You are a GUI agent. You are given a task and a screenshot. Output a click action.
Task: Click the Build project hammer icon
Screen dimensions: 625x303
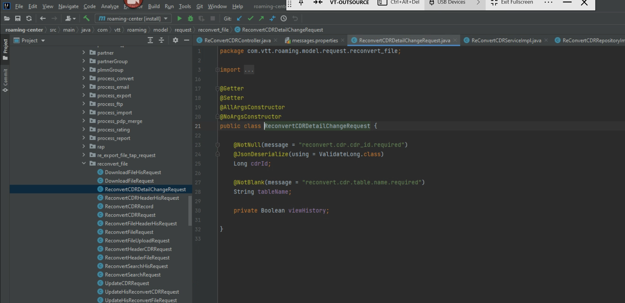click(x=86, y=19)
